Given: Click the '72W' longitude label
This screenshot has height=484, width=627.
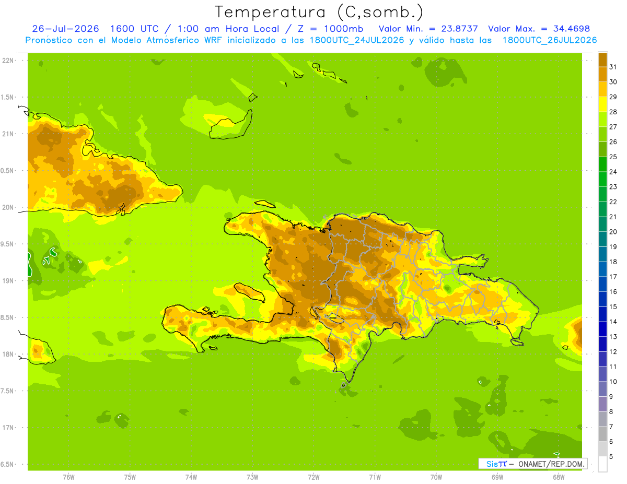Looking at the screenshot, I should 313,477.
